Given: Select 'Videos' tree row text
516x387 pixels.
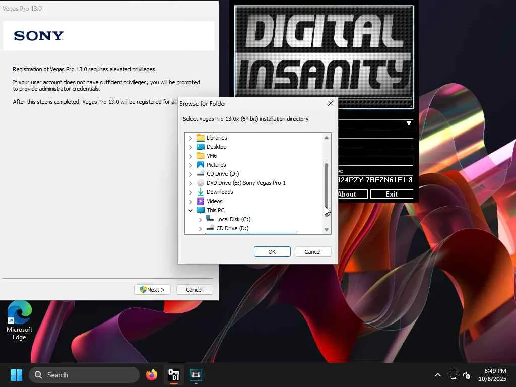Looking at the screenshot, I should 215,201.
